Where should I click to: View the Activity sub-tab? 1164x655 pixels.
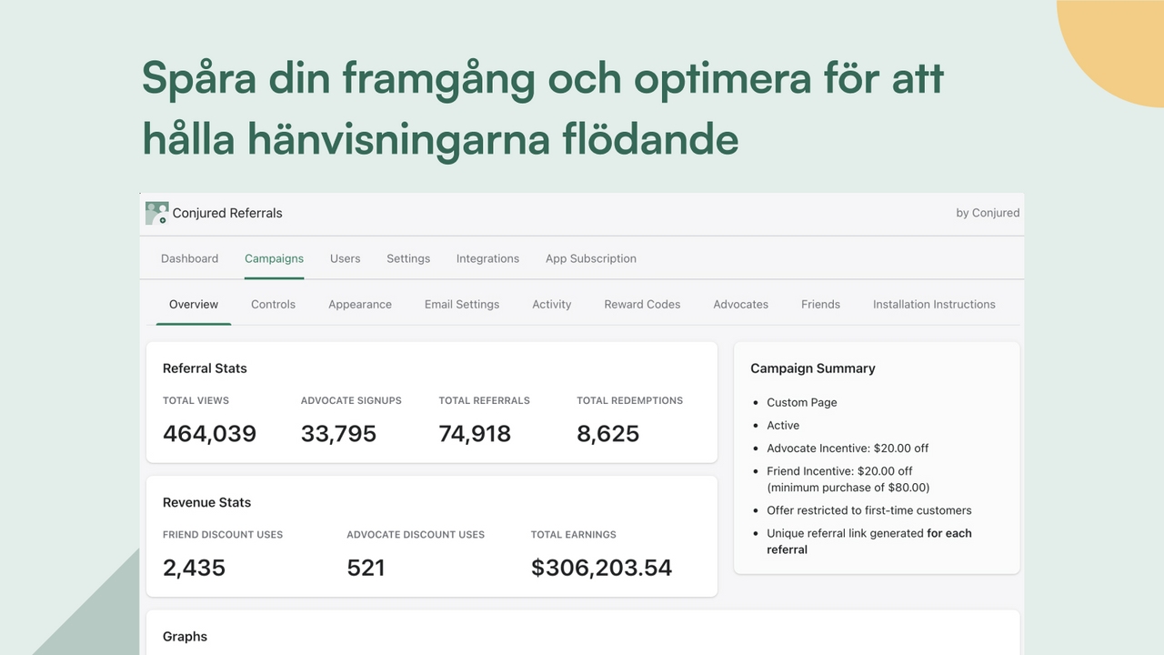pyautogui.click(x=552, y=304)
